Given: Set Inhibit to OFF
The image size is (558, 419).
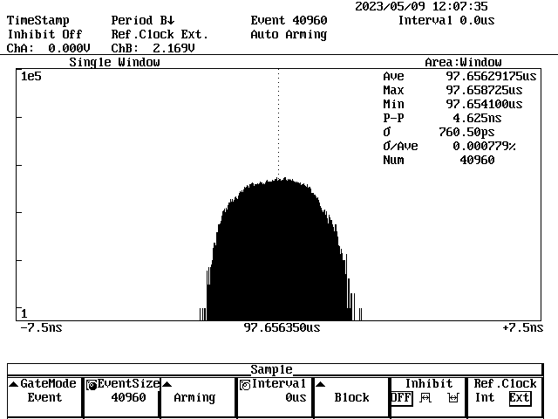Looking at the screenshot, I should pos(400,398).
